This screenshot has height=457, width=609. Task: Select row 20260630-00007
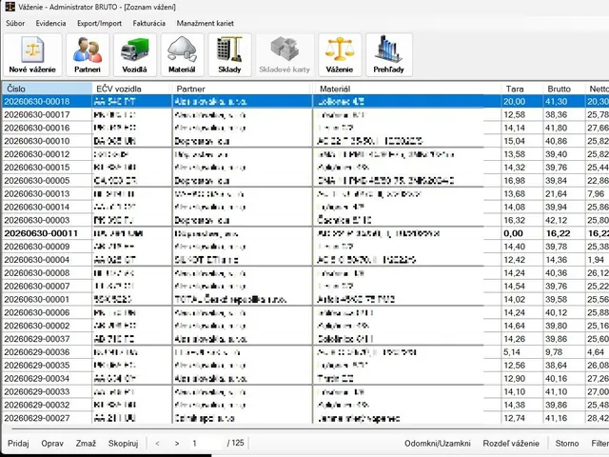305,287
